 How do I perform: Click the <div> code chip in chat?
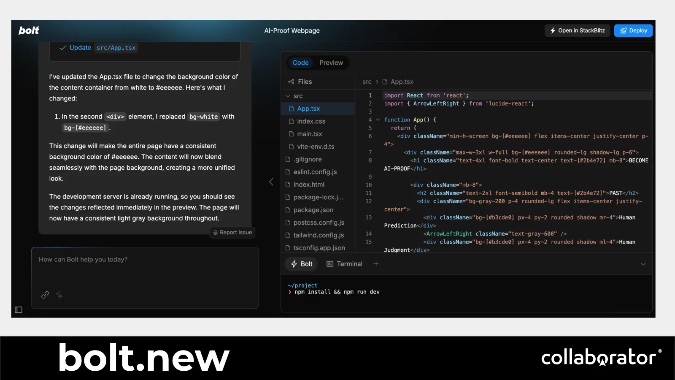pyautogui.click(x=115, y=117)
